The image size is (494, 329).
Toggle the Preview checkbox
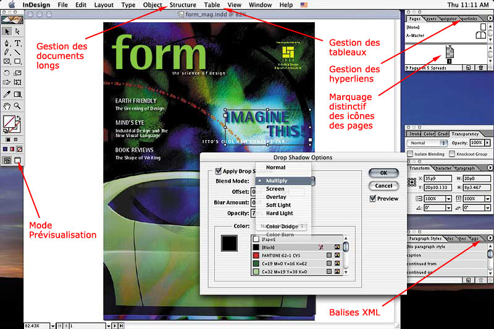coord(373,199)
